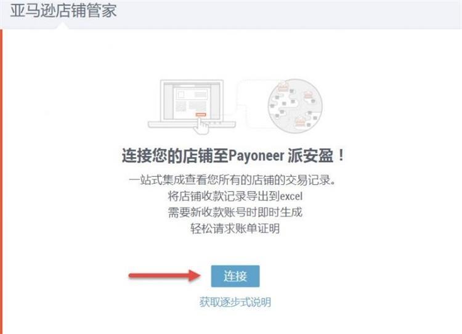Viewport: 462px width, 334px height.
Task: Click the heading 连接您的店铺至Payoneer 派安盈
Action: point(232,155)
